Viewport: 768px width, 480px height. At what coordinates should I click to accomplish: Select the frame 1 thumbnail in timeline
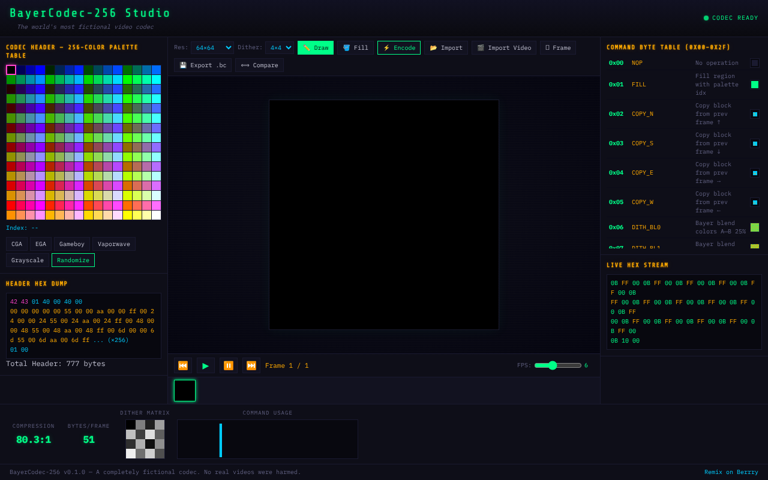click(185, 391)
